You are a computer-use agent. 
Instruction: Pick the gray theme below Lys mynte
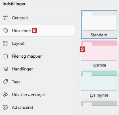[99, 108]
